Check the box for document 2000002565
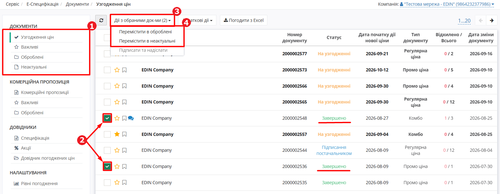500x194 pixels. [x=107, y=102]
